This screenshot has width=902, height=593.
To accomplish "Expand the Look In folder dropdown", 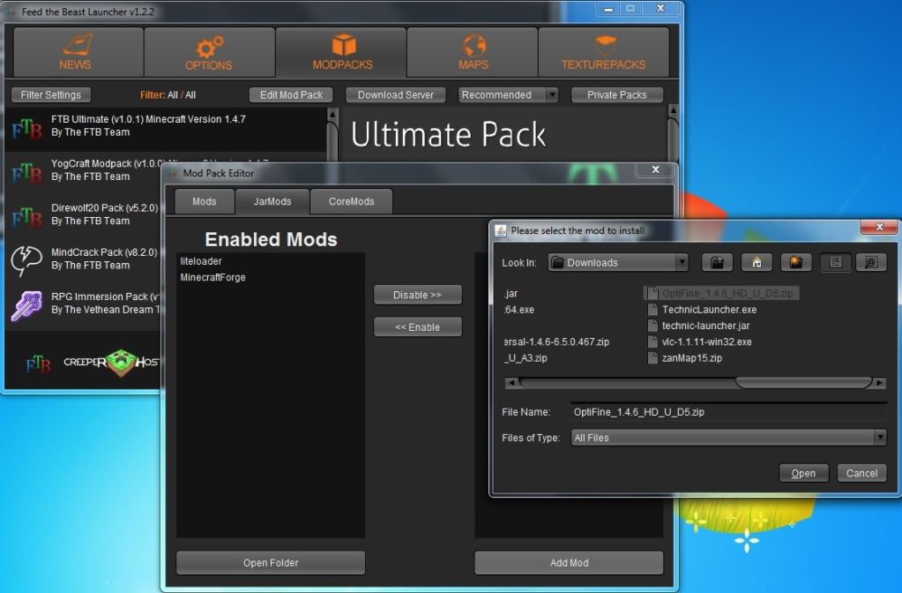I will click(682, 263).
